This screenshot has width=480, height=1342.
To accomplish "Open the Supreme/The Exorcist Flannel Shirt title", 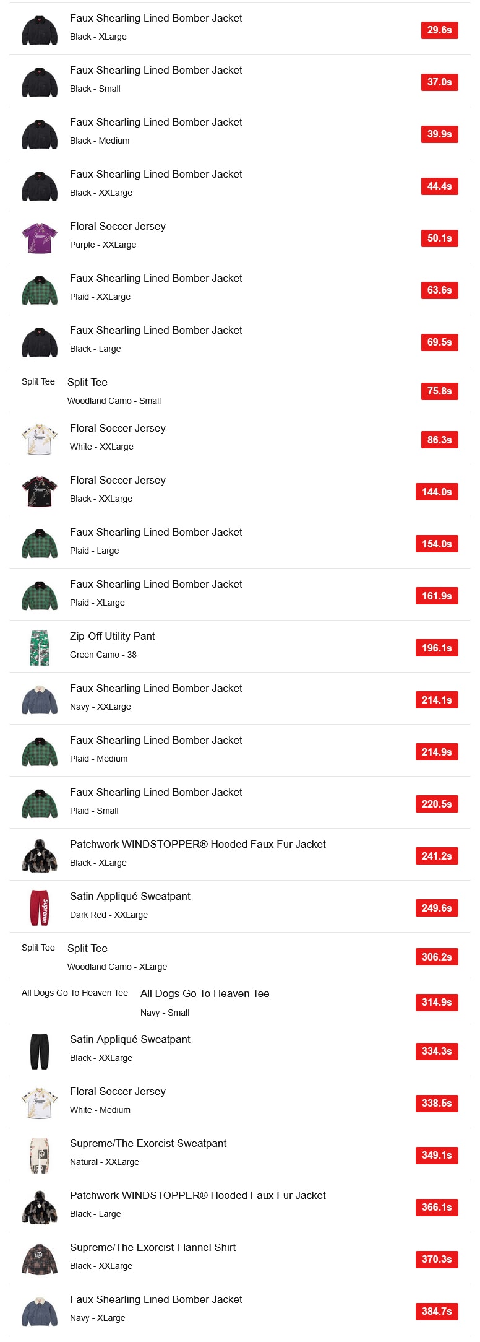I will click(x=153, y=1247).
